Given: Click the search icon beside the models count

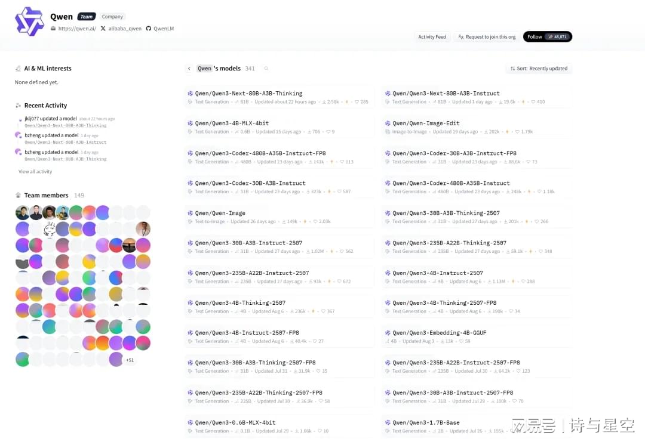Looking at the screenshot, I should 266,69.
